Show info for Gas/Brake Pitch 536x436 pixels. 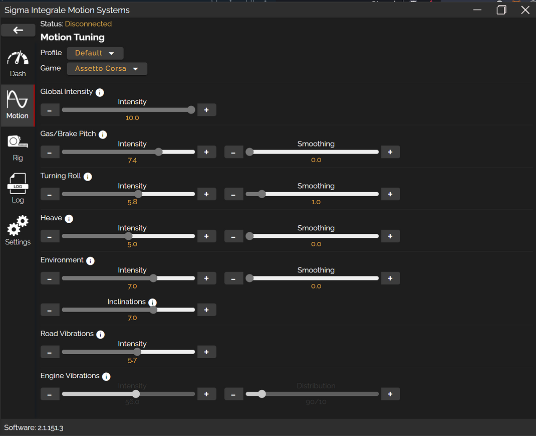click(103, 134)
